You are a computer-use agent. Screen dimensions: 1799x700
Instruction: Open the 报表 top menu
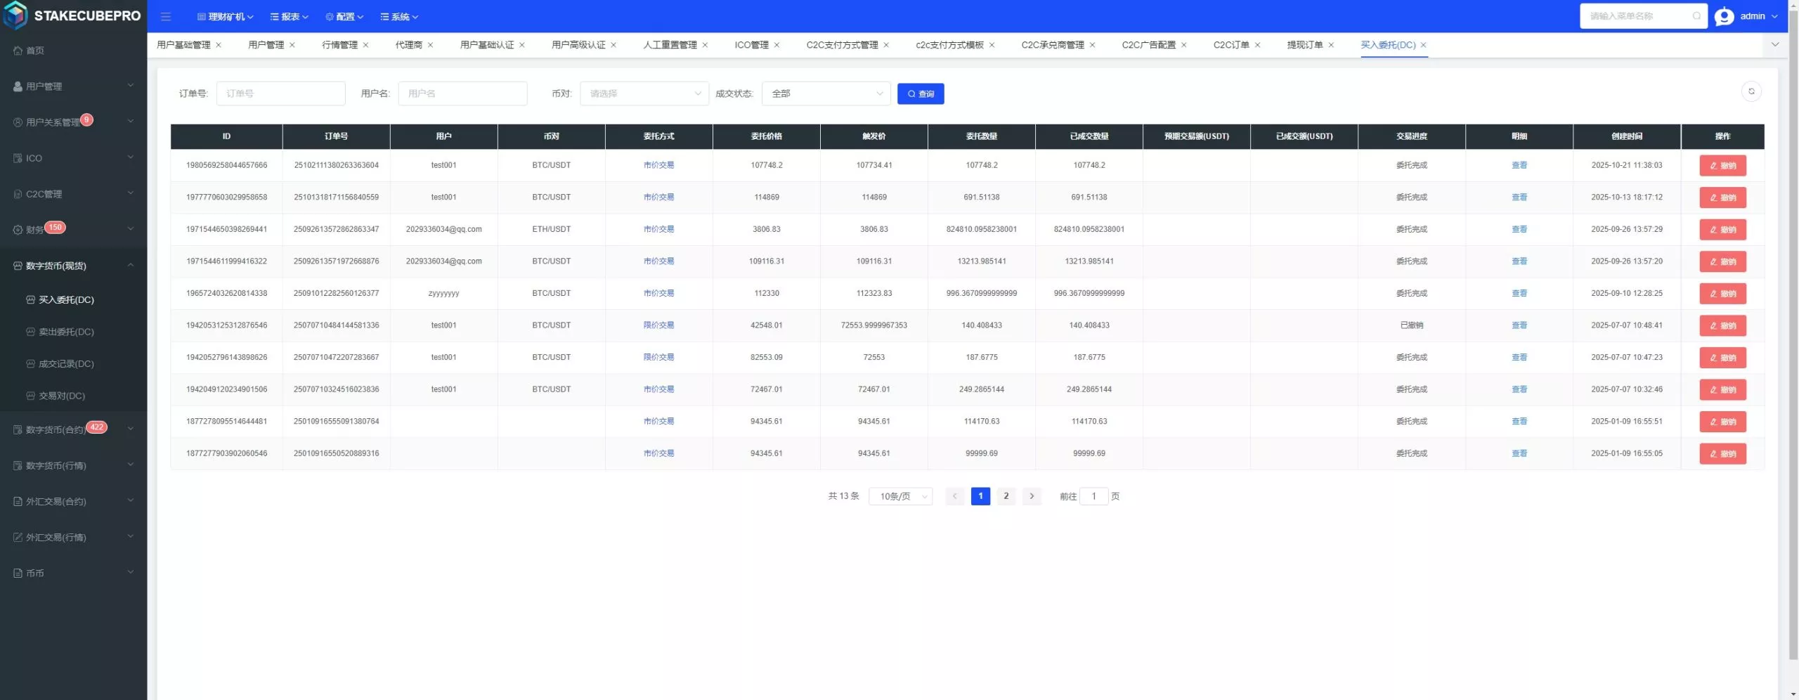pos(290,17)
